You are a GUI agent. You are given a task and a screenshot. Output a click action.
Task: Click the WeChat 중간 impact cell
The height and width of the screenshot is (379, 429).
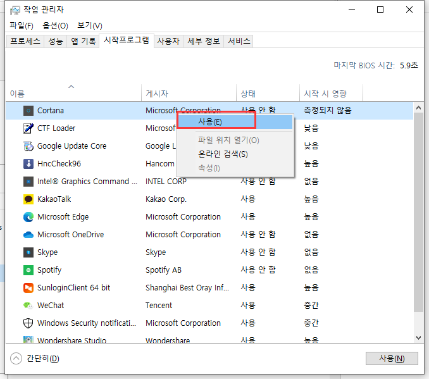pyautogui.click(x=311, y=306)
